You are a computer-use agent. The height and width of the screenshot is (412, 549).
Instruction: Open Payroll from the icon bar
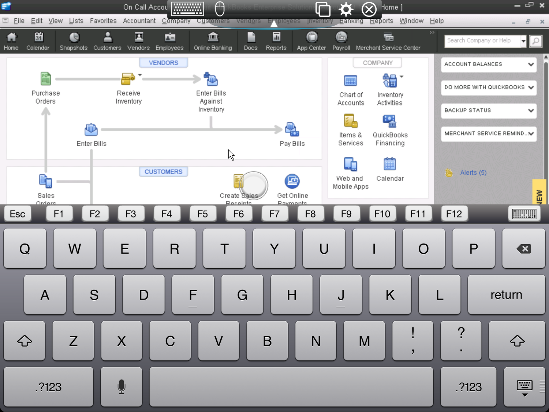341,41
